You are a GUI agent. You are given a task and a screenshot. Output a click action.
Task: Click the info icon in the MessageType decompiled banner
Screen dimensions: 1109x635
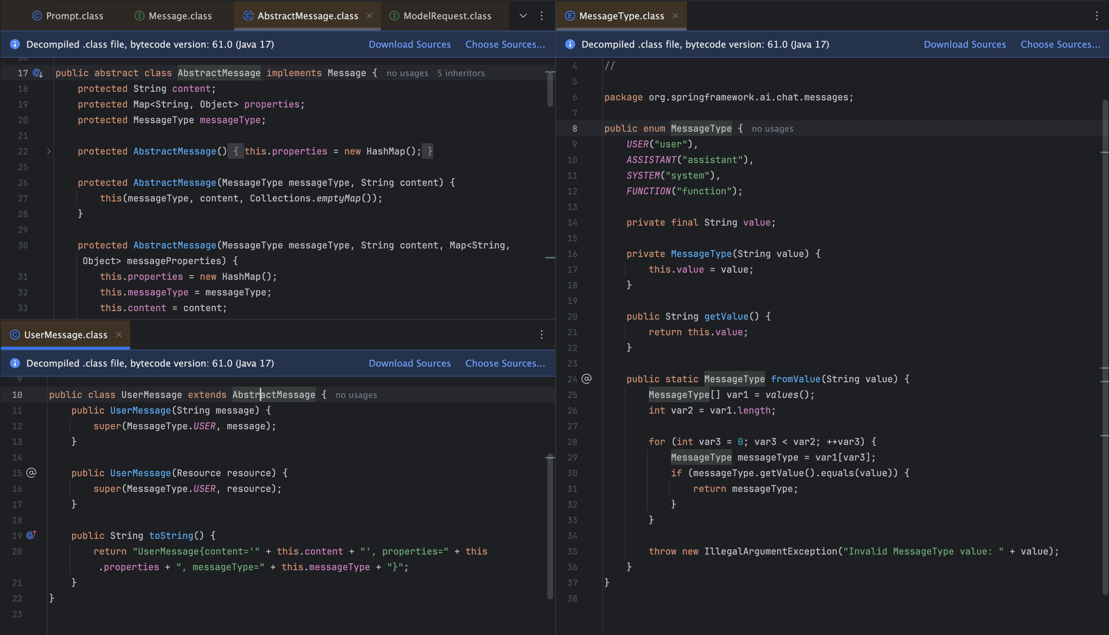tap(570, 44)
